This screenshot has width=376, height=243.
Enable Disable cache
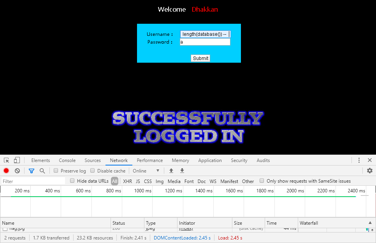click(x=93, y=171)
